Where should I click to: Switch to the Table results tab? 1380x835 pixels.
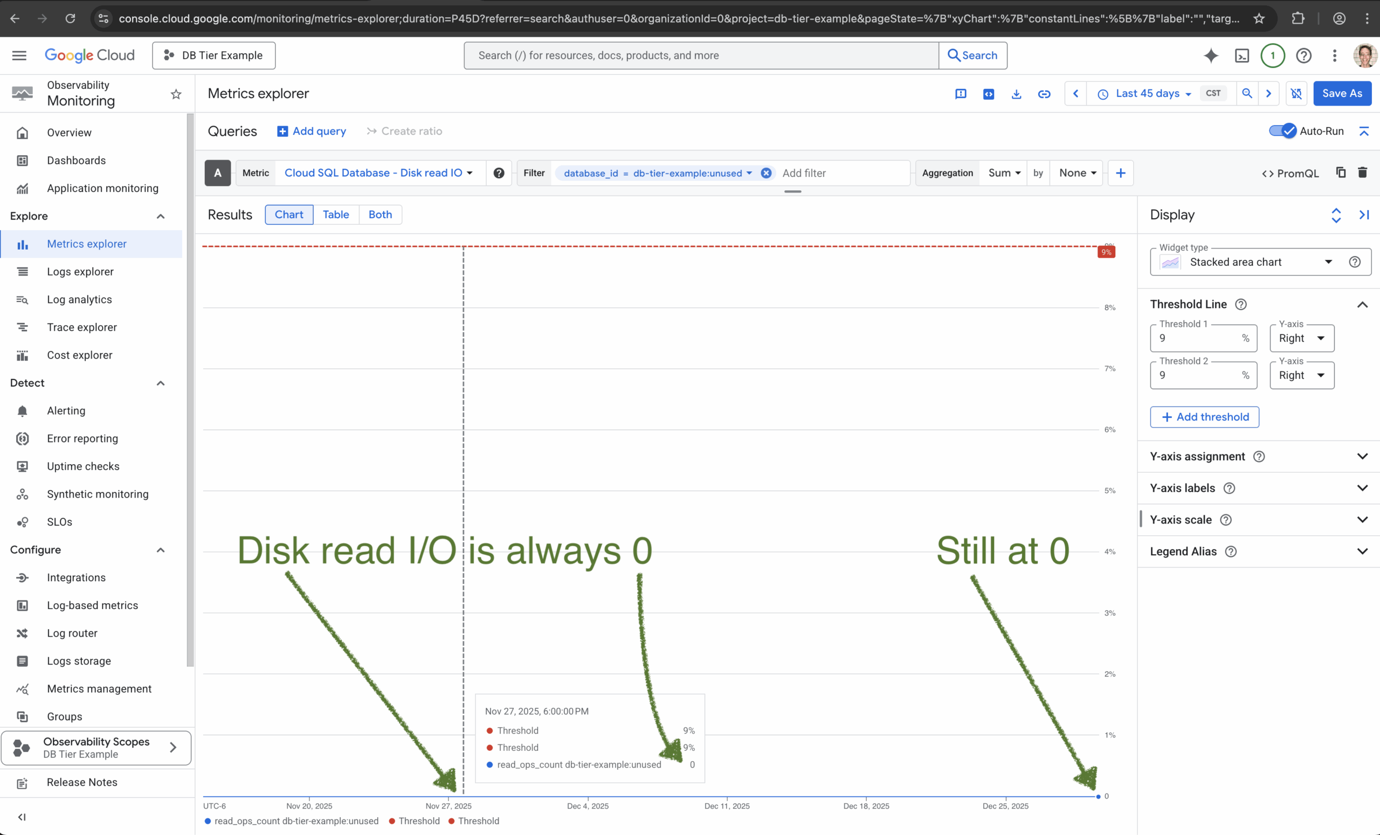pyautogui.click(x=335, y=215)
